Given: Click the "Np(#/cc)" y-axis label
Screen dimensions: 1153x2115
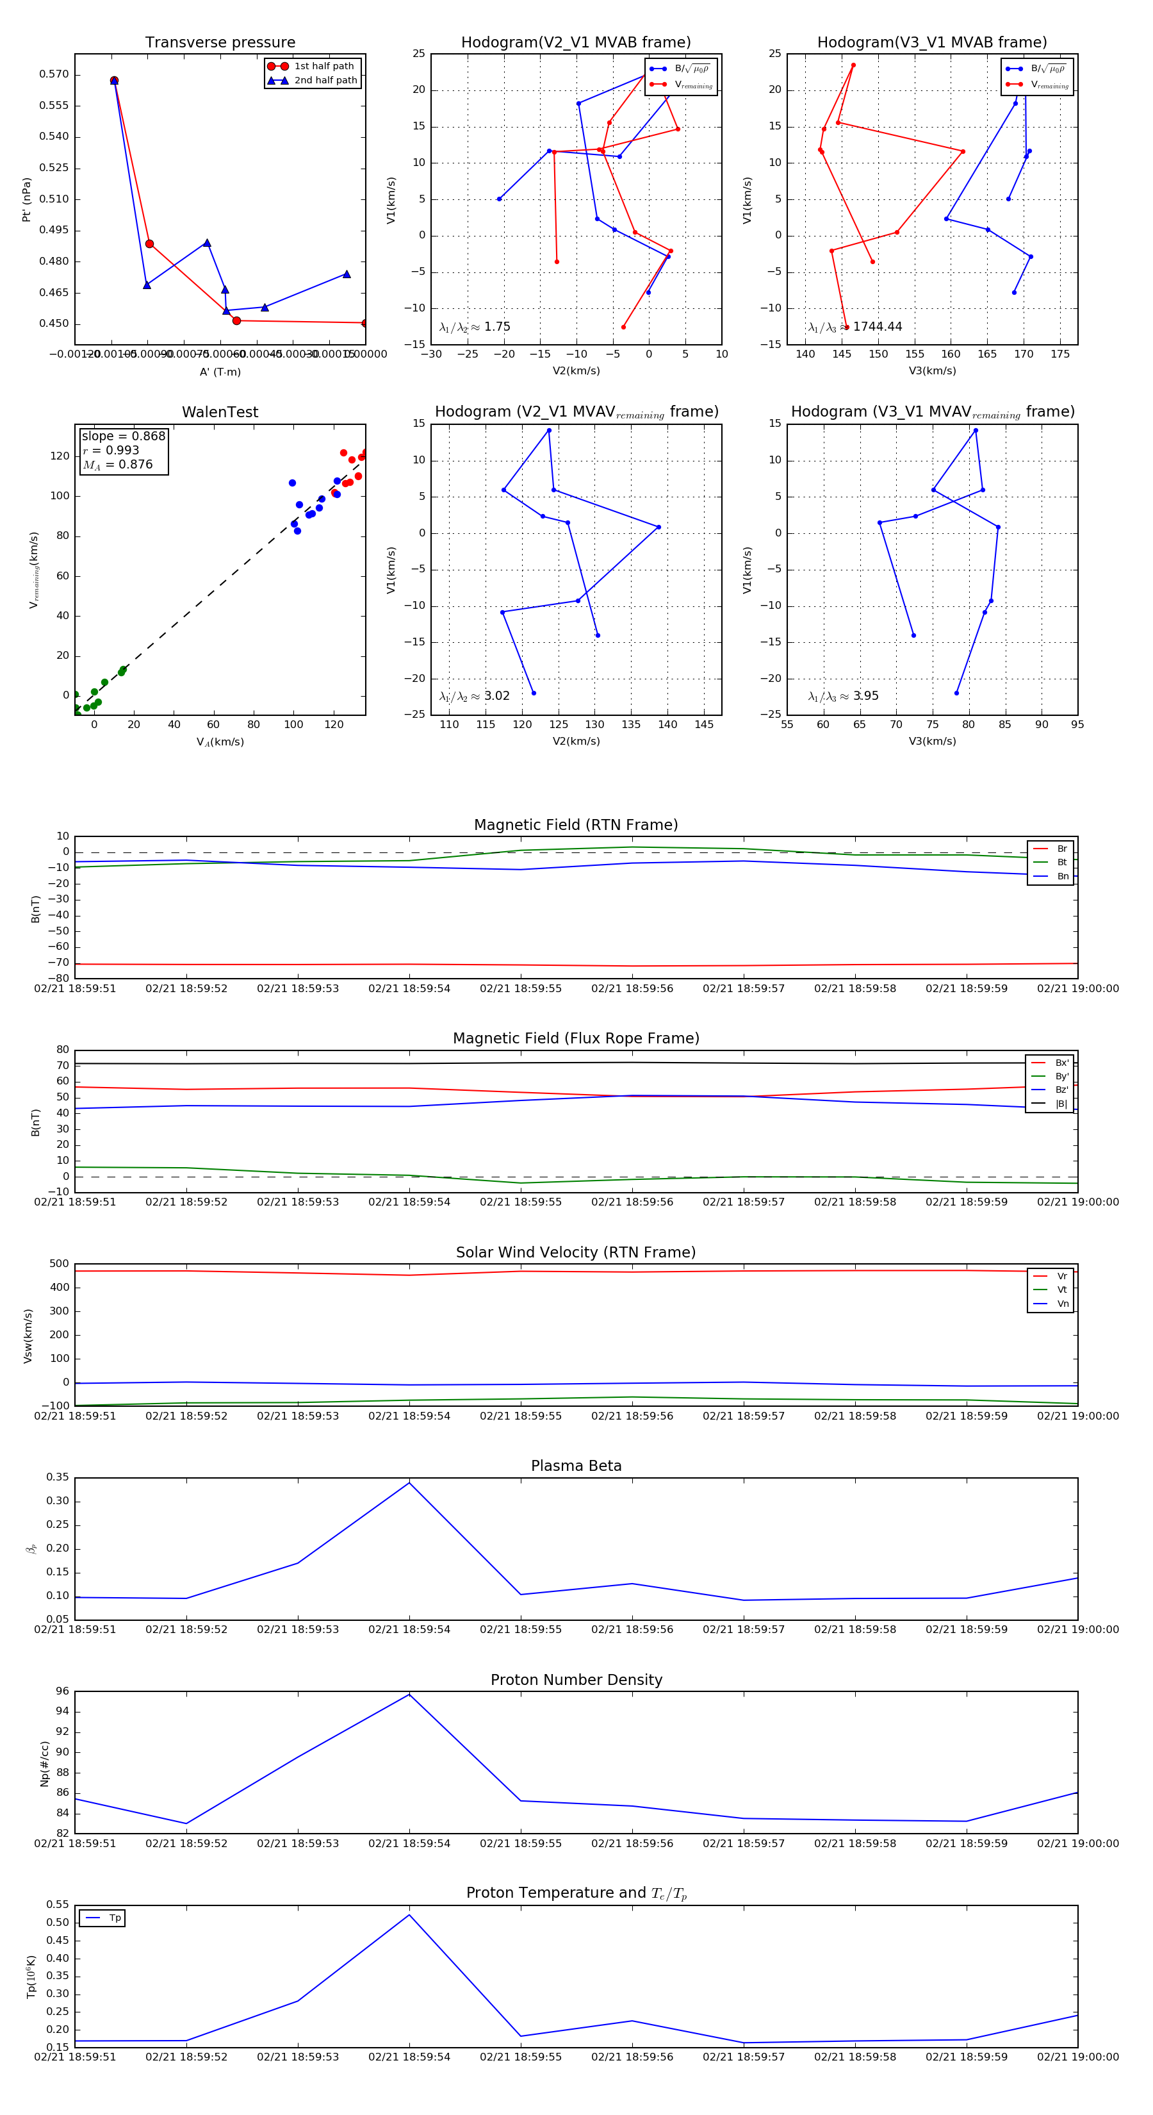Looking at the screenshot, I should [x=44, y=1764].
